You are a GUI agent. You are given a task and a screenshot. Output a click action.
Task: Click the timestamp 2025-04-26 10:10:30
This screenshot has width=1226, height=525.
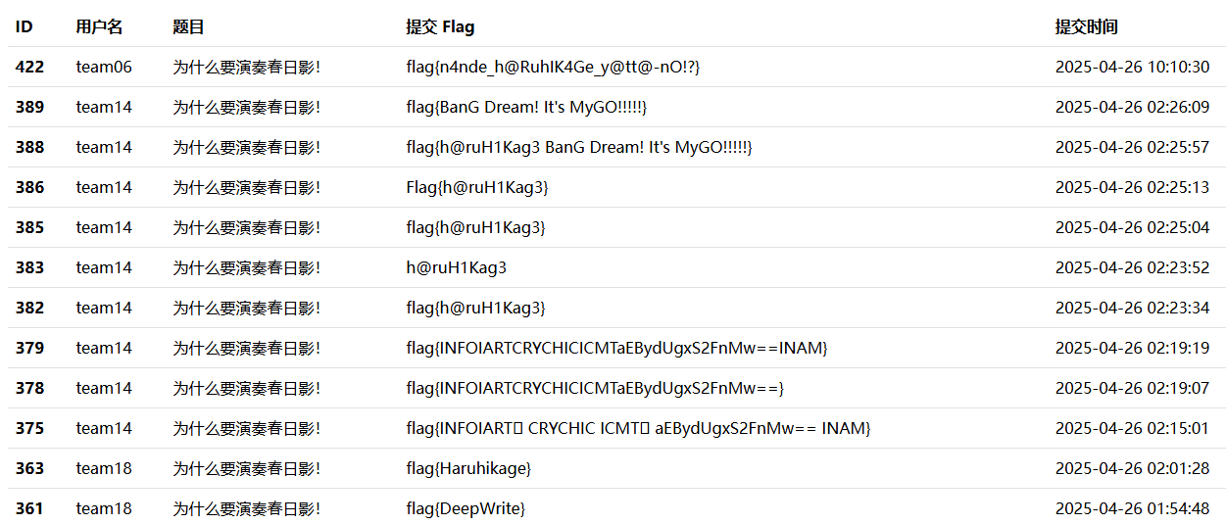click(x=1132, y=68)
